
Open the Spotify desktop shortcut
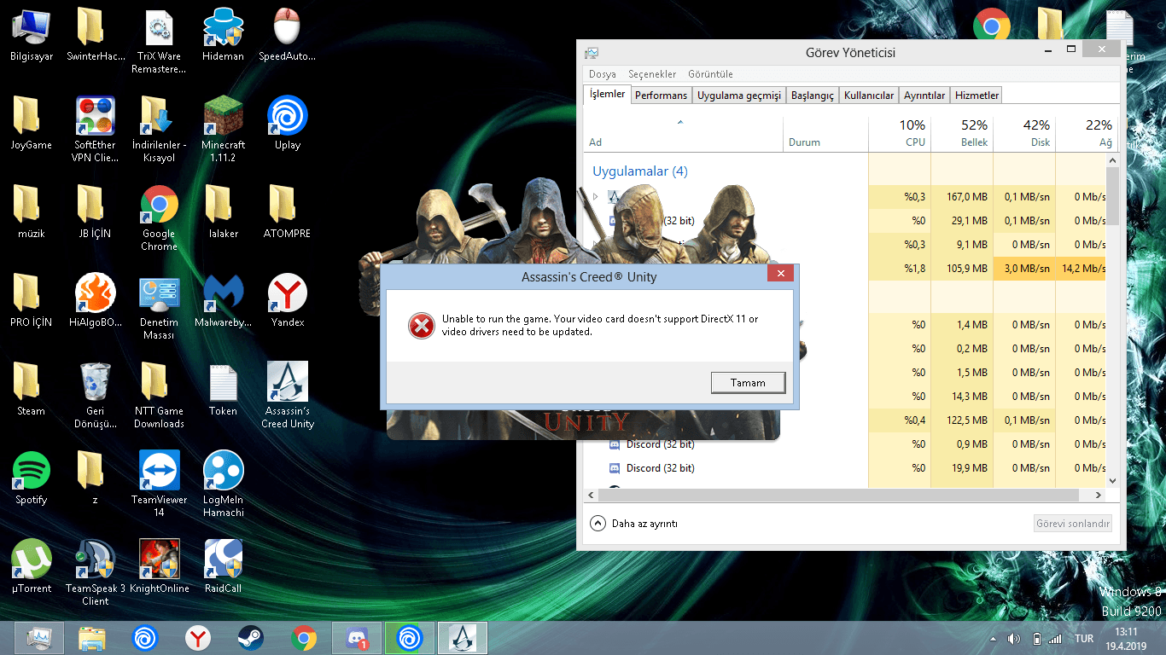[x=32, y=478]
